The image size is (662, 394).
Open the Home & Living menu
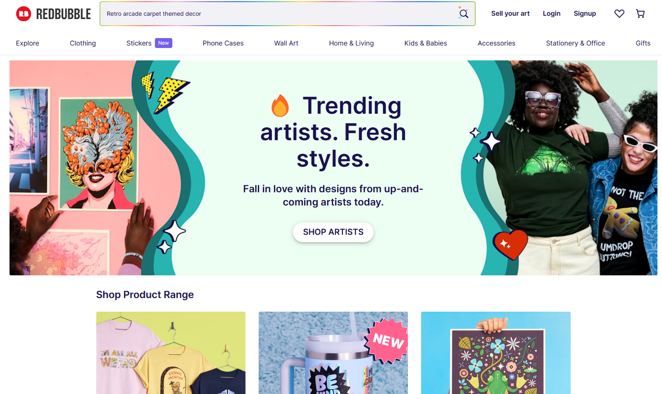351,43
